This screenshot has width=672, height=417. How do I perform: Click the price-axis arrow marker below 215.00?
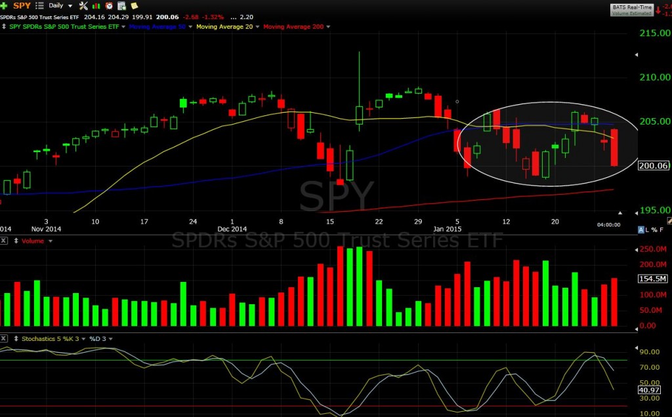[x=636, y=55]
